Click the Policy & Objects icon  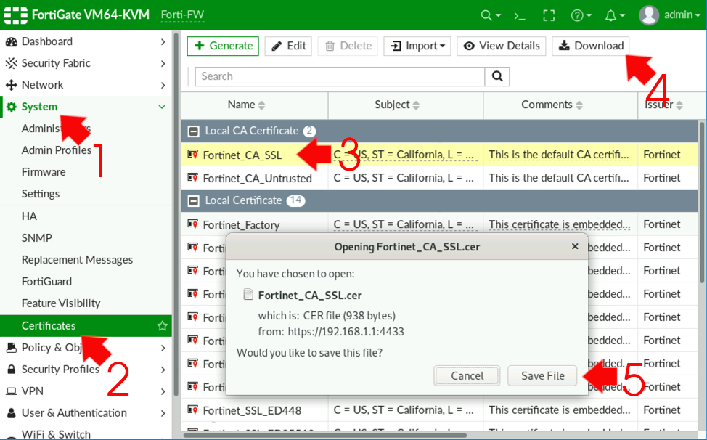pyautogui.click(x=12, y=348)
